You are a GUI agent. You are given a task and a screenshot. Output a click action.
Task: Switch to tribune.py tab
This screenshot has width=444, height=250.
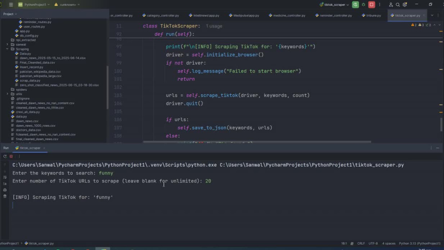(x=371, y=15)
